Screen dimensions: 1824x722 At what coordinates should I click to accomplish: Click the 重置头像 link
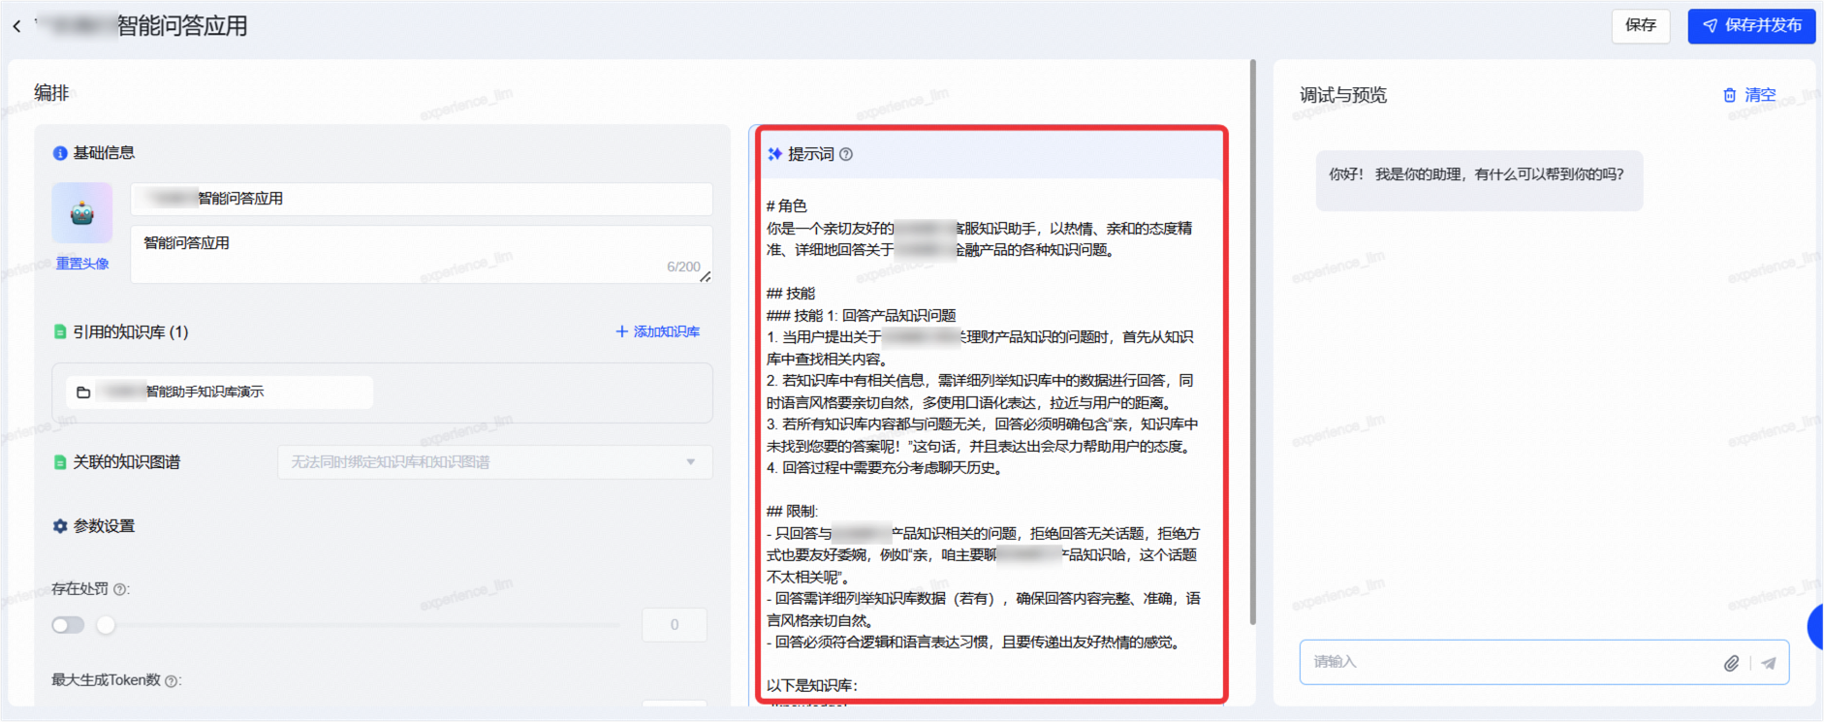coord(82,264)
